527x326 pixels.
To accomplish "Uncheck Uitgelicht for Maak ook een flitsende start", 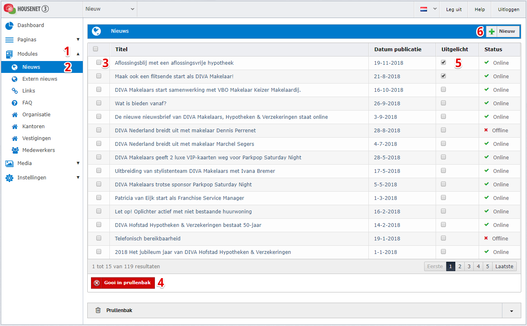I will point(443,76).
